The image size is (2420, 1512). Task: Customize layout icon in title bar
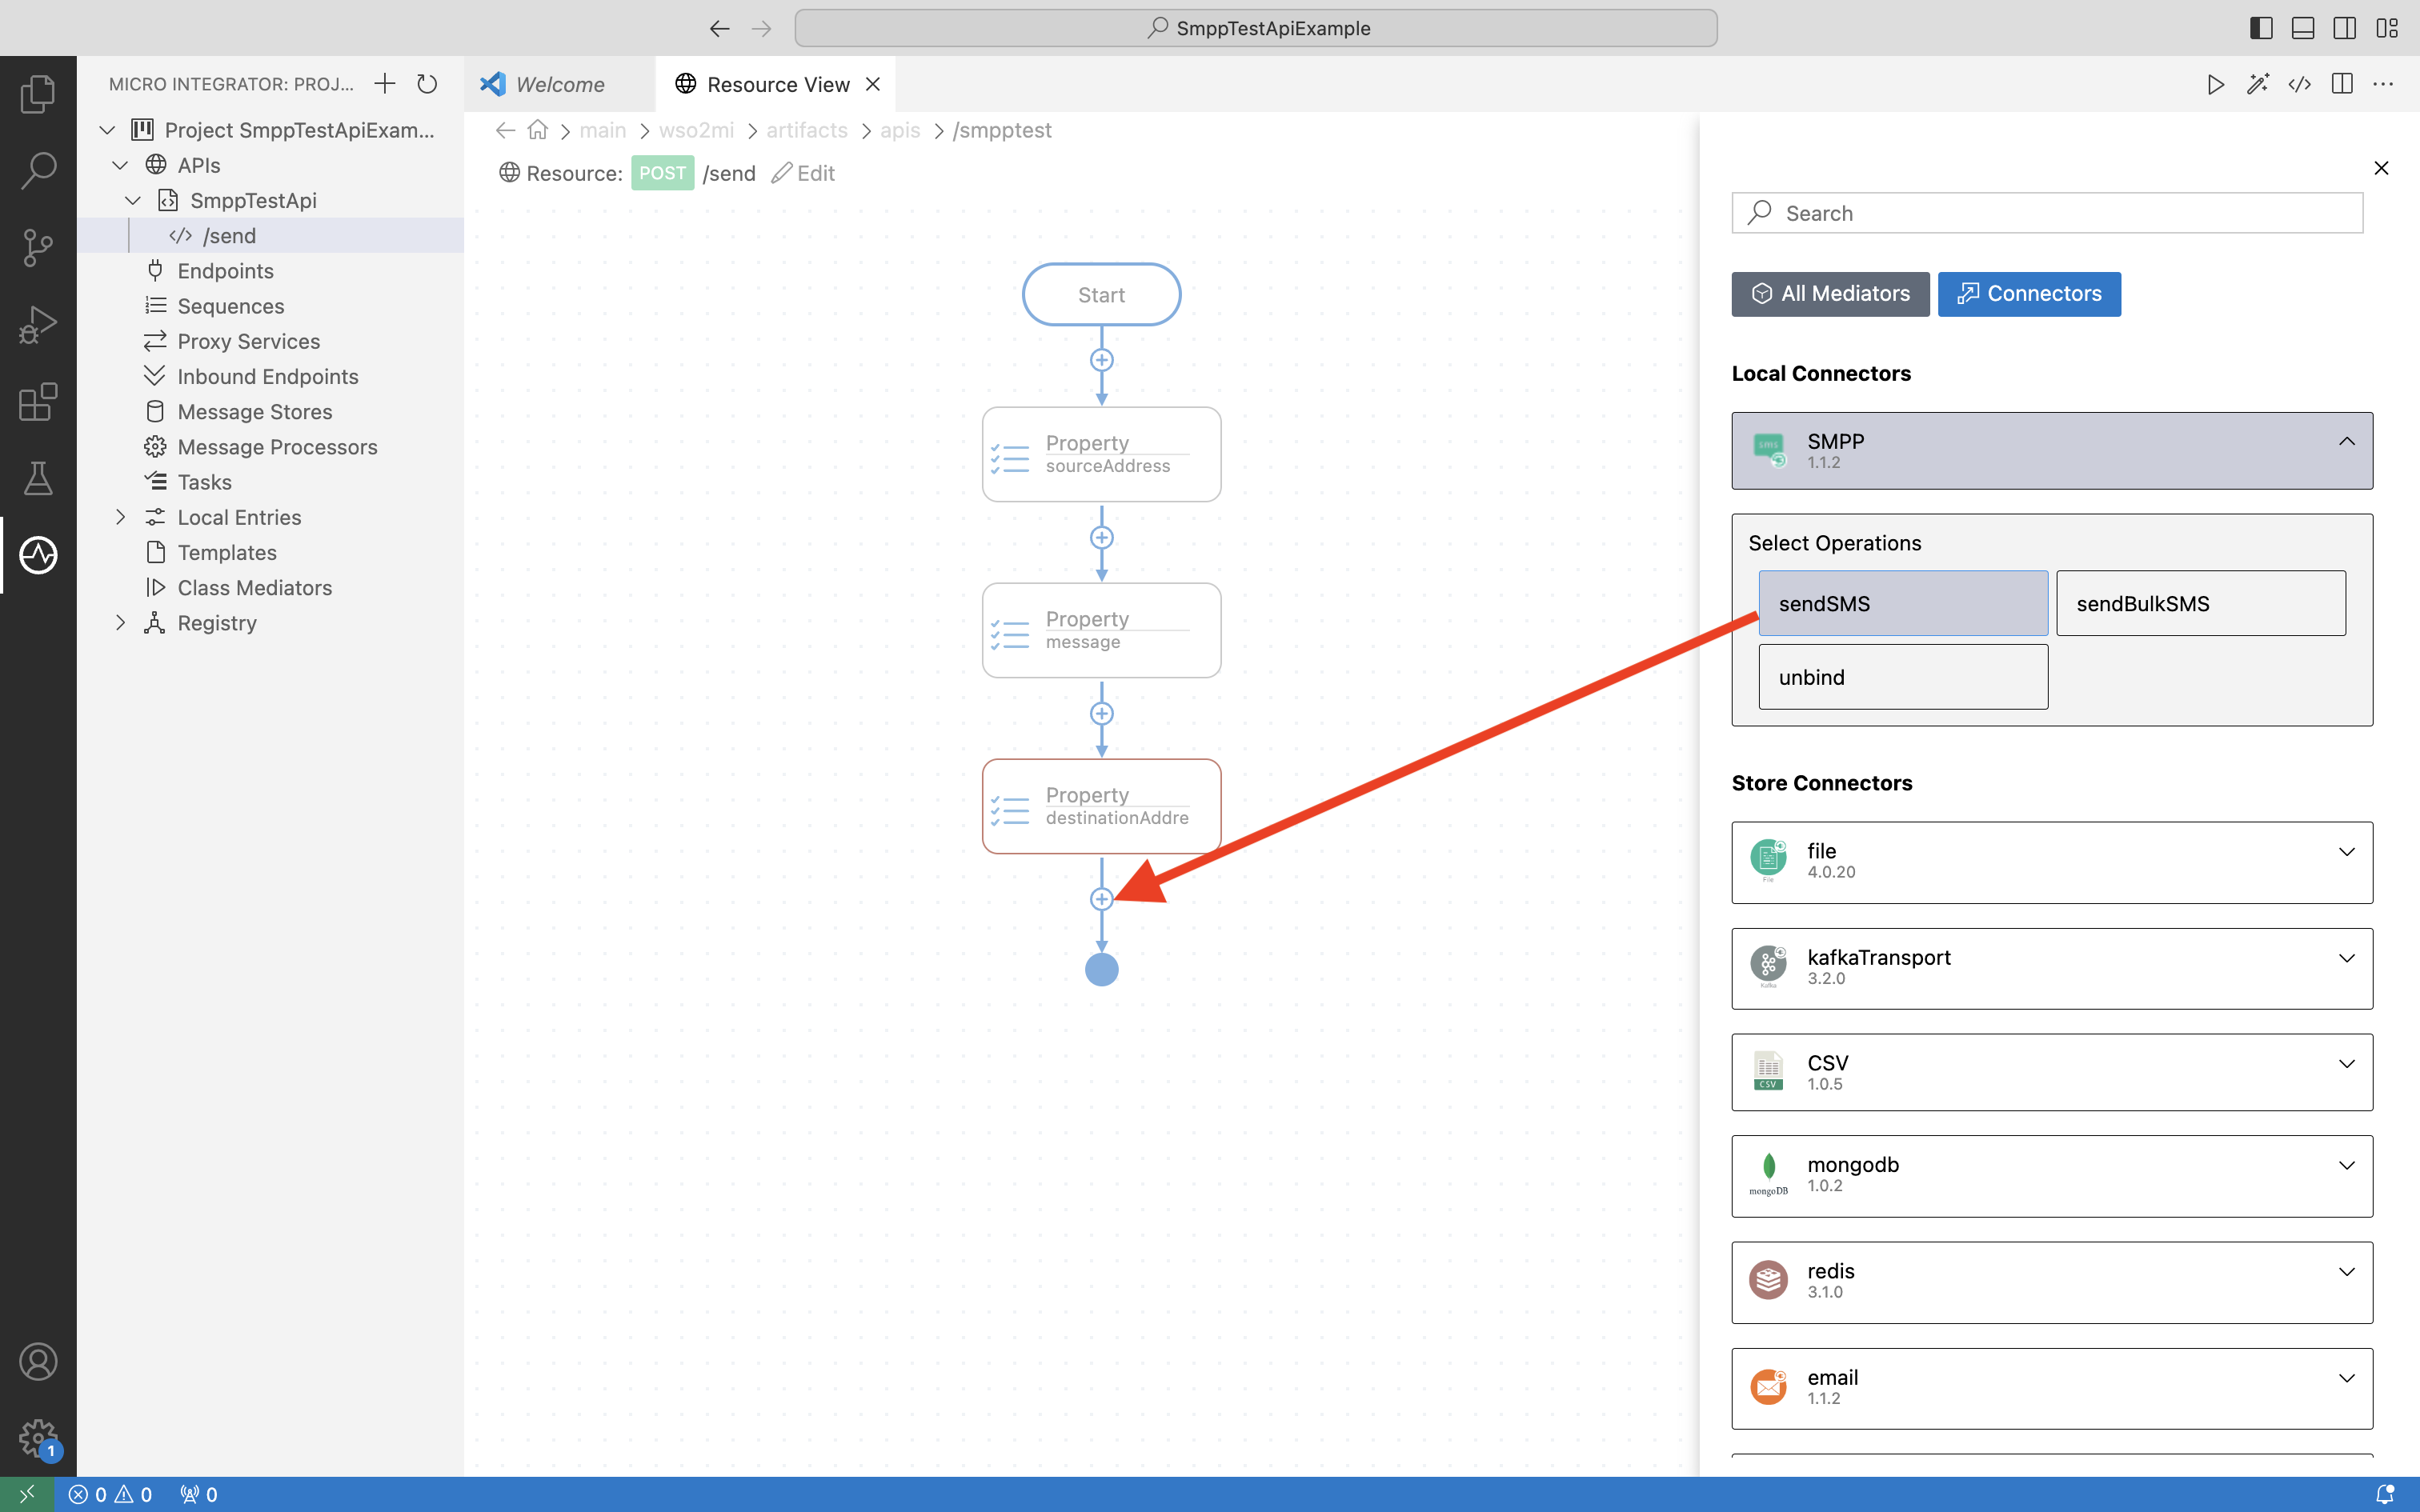click(2387, 28)
